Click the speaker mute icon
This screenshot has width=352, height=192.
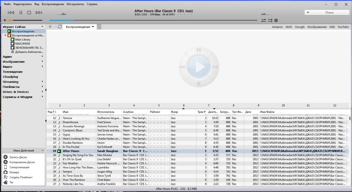click(x=4, y=20)
